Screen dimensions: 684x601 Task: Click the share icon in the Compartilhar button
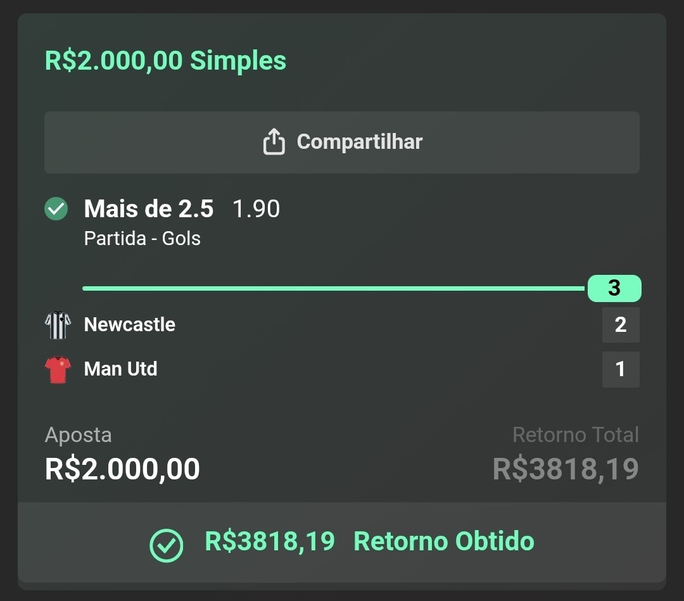click(x=274, y=142)
